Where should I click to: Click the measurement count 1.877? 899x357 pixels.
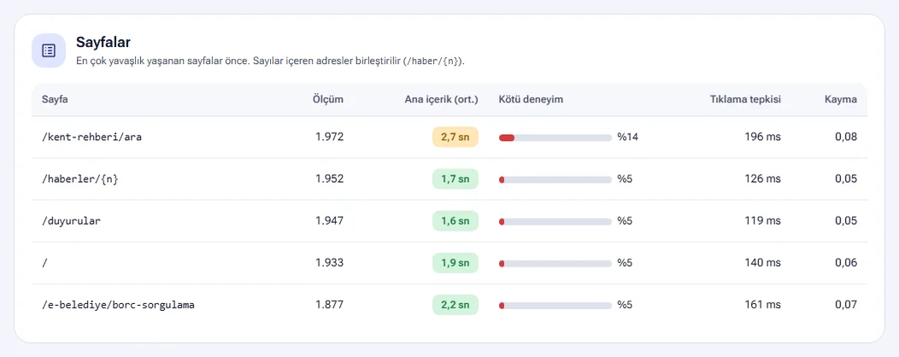coord(330,305)
